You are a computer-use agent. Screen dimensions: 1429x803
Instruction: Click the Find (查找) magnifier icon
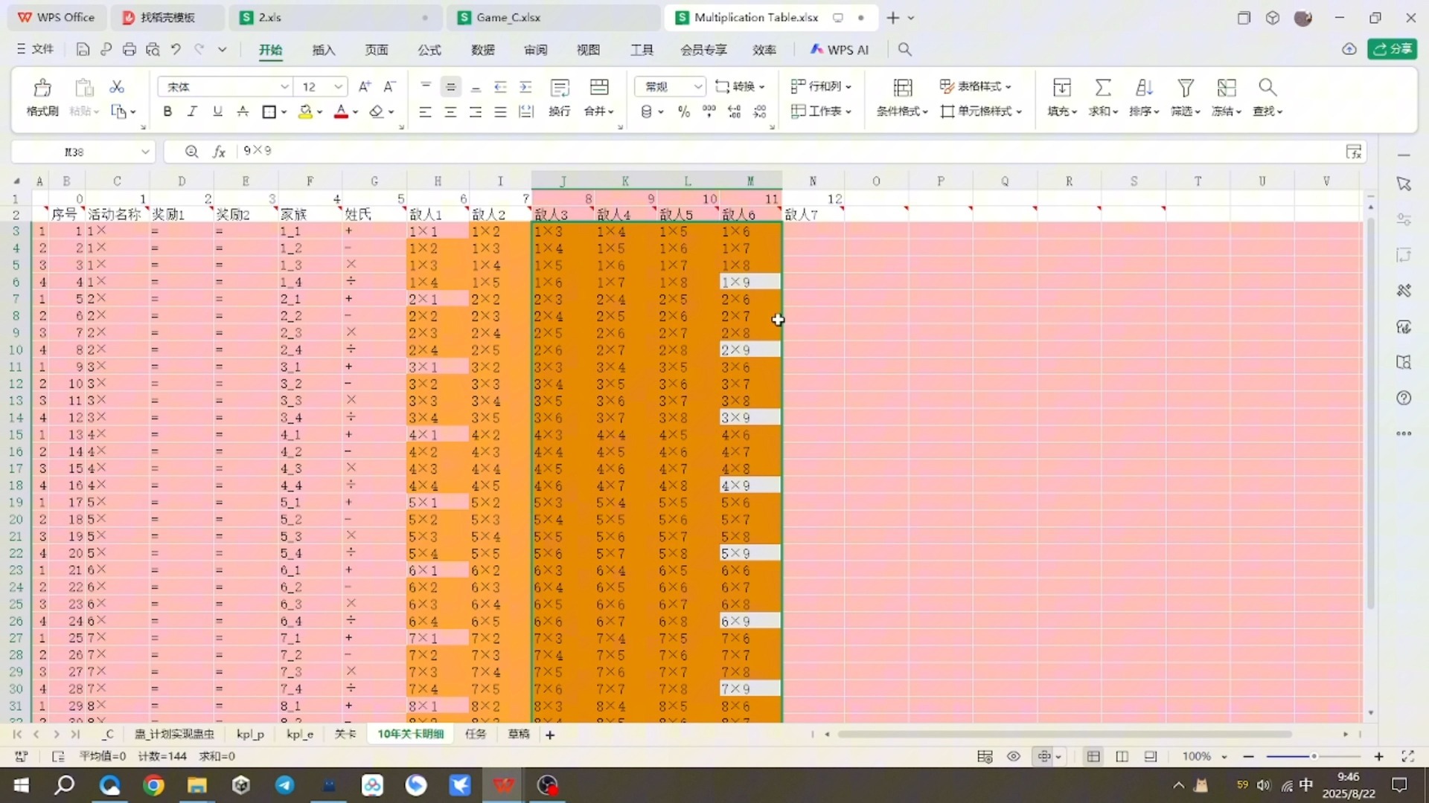pos(1267,88)
